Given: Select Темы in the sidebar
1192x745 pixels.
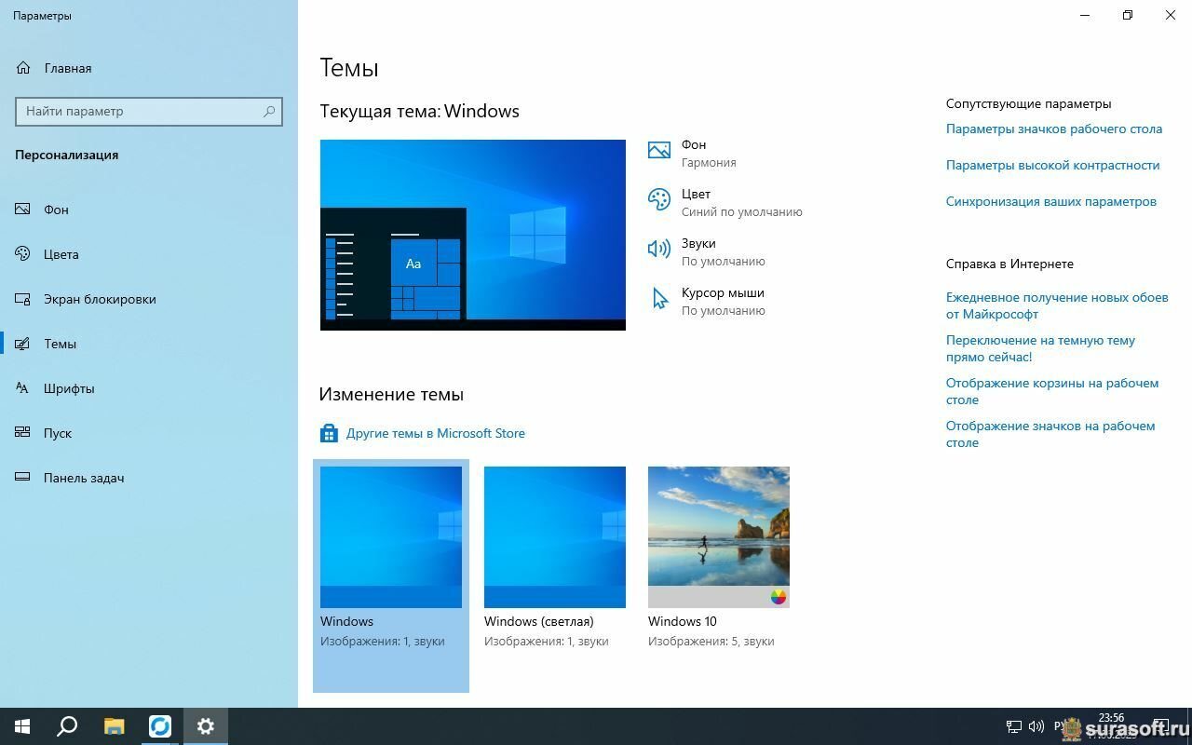Looking at the screenshot, I should 149,344.
